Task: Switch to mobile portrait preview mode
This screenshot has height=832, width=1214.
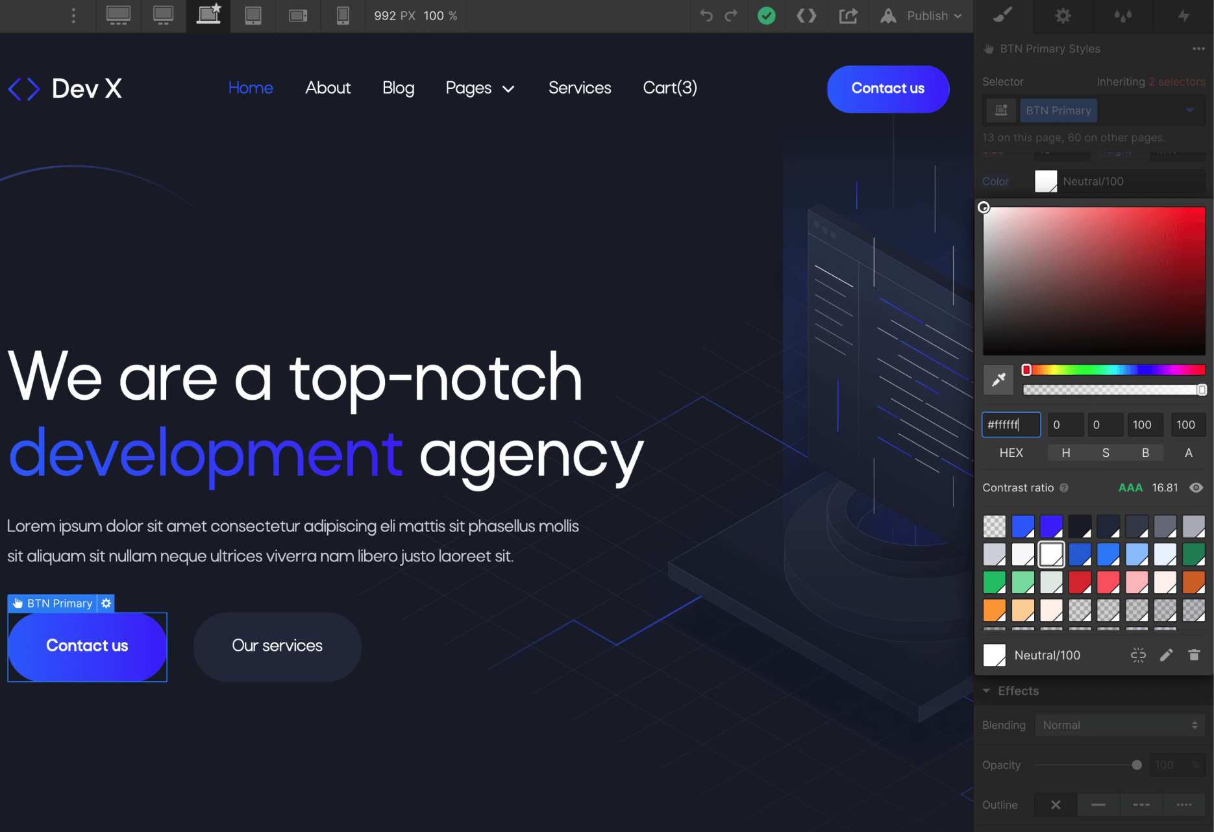Action: [342, 16]
